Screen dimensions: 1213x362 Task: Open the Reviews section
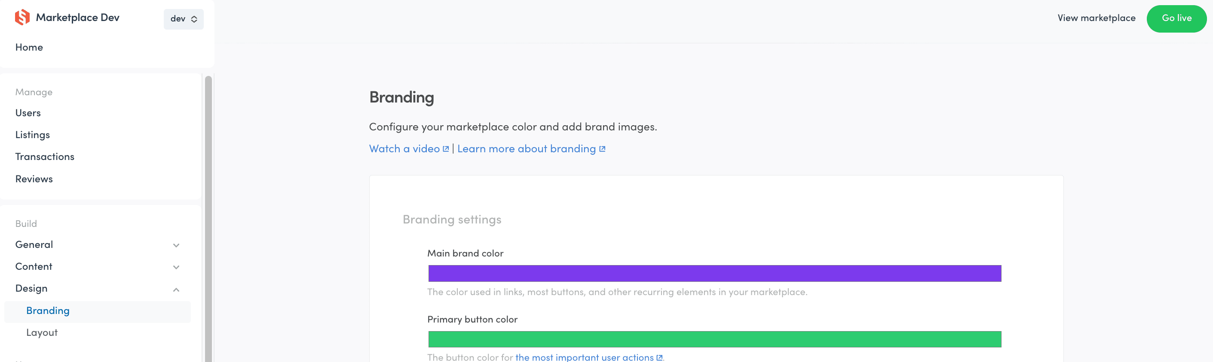34,179
